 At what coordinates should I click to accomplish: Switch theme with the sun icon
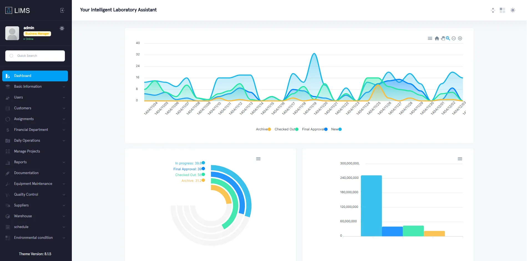point(513,10)
